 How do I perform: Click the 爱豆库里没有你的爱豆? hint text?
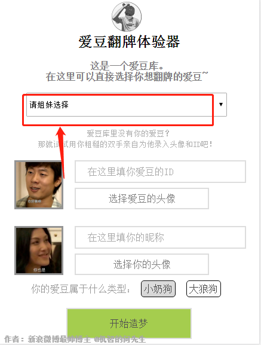tap(128, 133)
